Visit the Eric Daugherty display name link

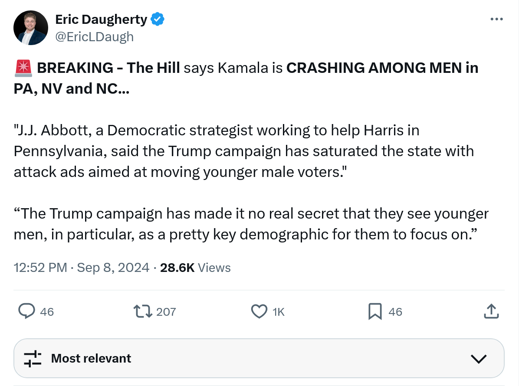click(x=101, y=20)
